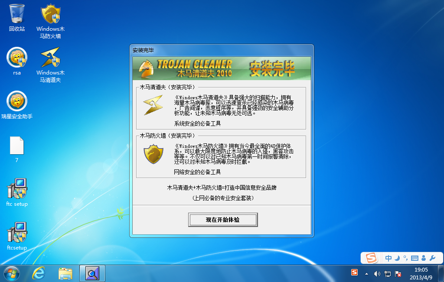Show hidden tray icons arrow
The image size is (444, 282).
click(x=366, y=274)
